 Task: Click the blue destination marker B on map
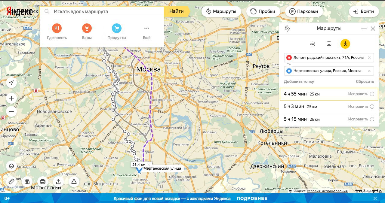(x=139, y=171)
